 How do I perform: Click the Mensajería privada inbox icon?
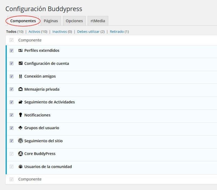(20, 89)
